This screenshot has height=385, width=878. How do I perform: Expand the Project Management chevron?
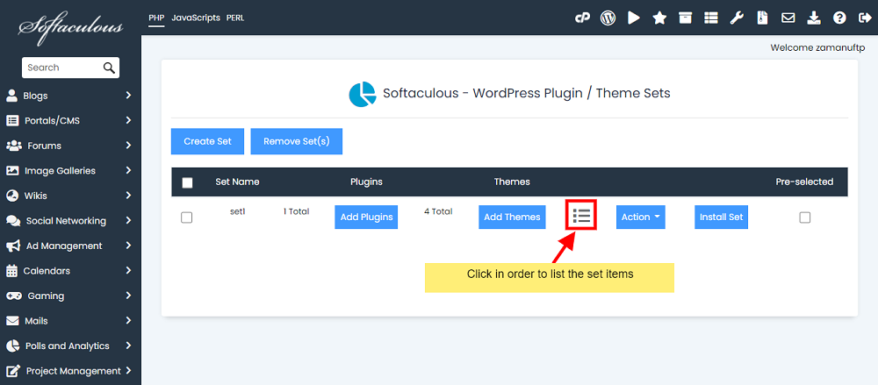128,370
